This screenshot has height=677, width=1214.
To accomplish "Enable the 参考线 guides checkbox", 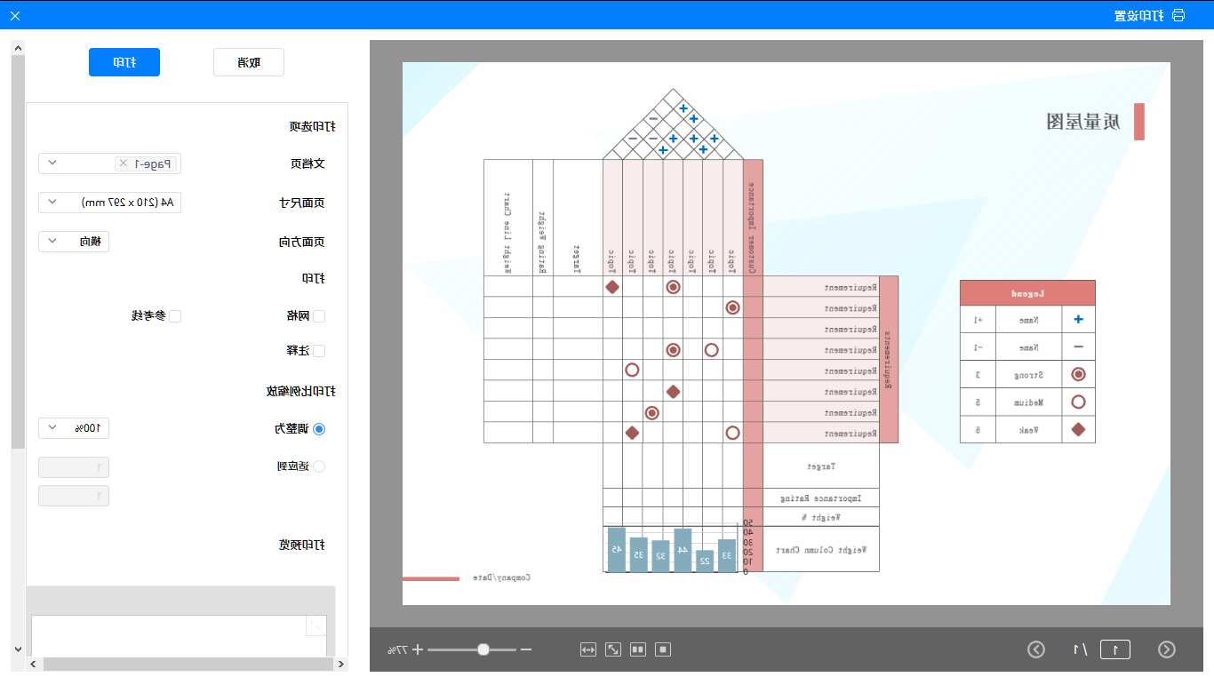I will click(175, 316).
